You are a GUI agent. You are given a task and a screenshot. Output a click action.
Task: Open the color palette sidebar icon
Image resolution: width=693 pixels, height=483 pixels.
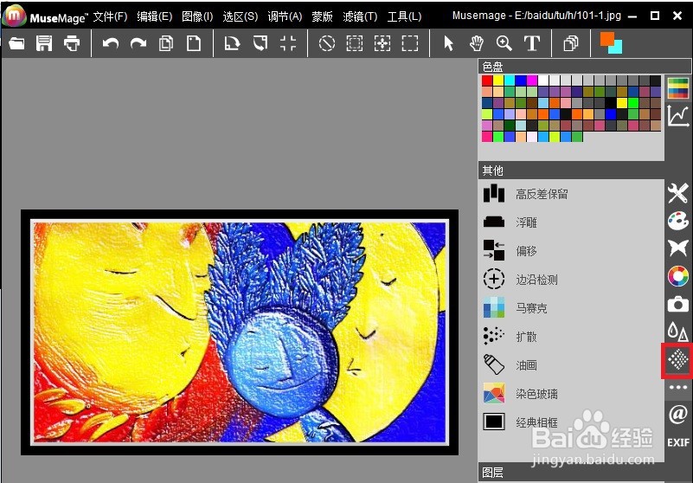(x=678, y=88)
